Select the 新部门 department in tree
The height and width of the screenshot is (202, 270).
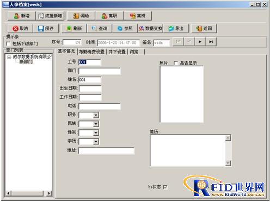26,62
